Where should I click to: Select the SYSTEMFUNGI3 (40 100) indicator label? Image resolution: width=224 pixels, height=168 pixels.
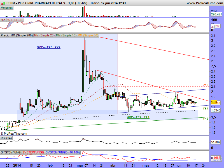(63, 152)
